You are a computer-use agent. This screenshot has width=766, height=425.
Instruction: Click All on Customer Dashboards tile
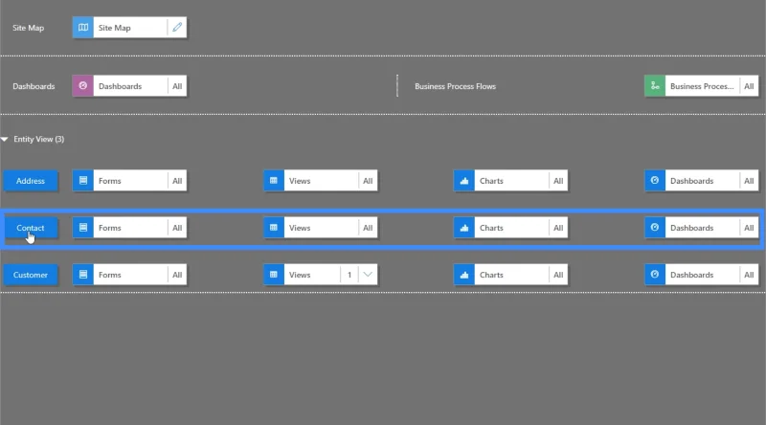coord(749,275)
